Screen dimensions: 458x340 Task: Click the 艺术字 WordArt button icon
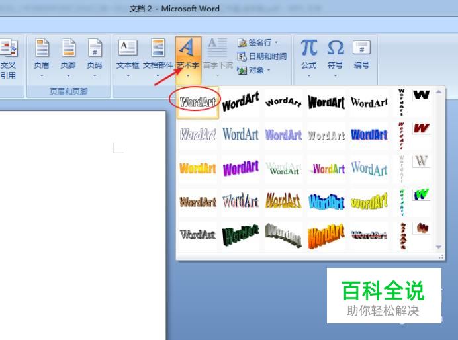point(188,48)
